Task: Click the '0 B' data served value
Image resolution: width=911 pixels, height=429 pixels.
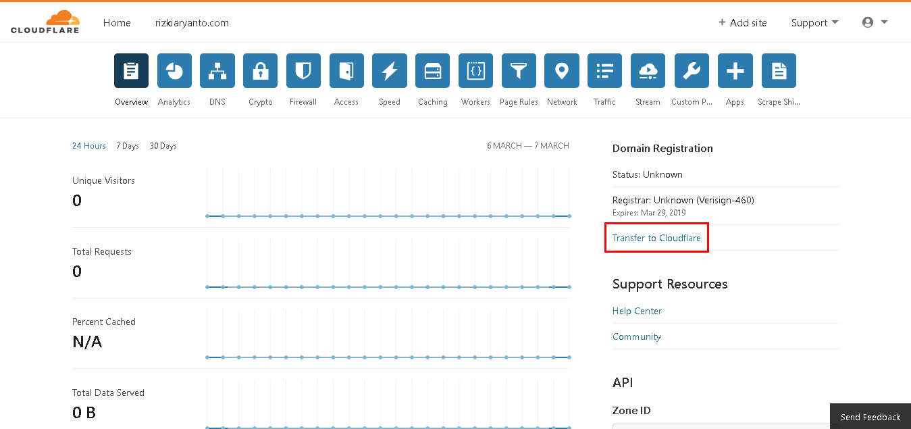Action: tap(84, 412)
